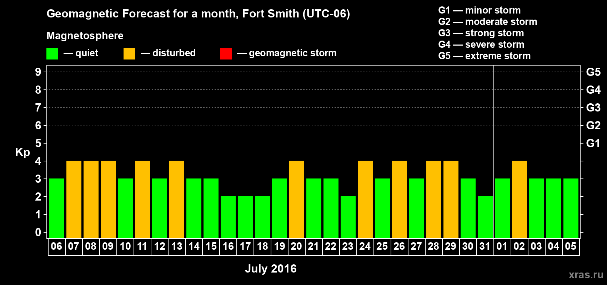Select the orange bar for July 08
Screen dimensions: 607x285
[x=91, y=199]
